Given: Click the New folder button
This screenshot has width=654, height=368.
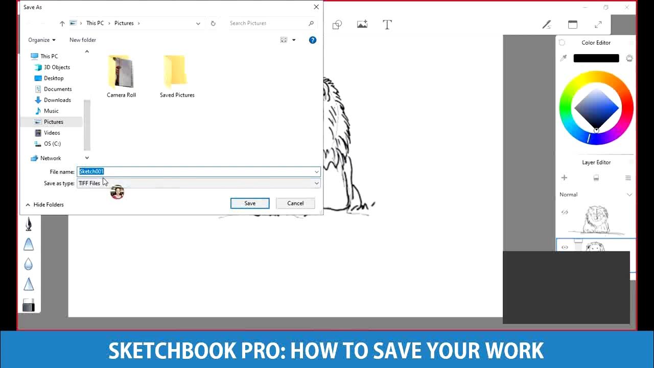Looking at the screenshot, I should 83,40.
